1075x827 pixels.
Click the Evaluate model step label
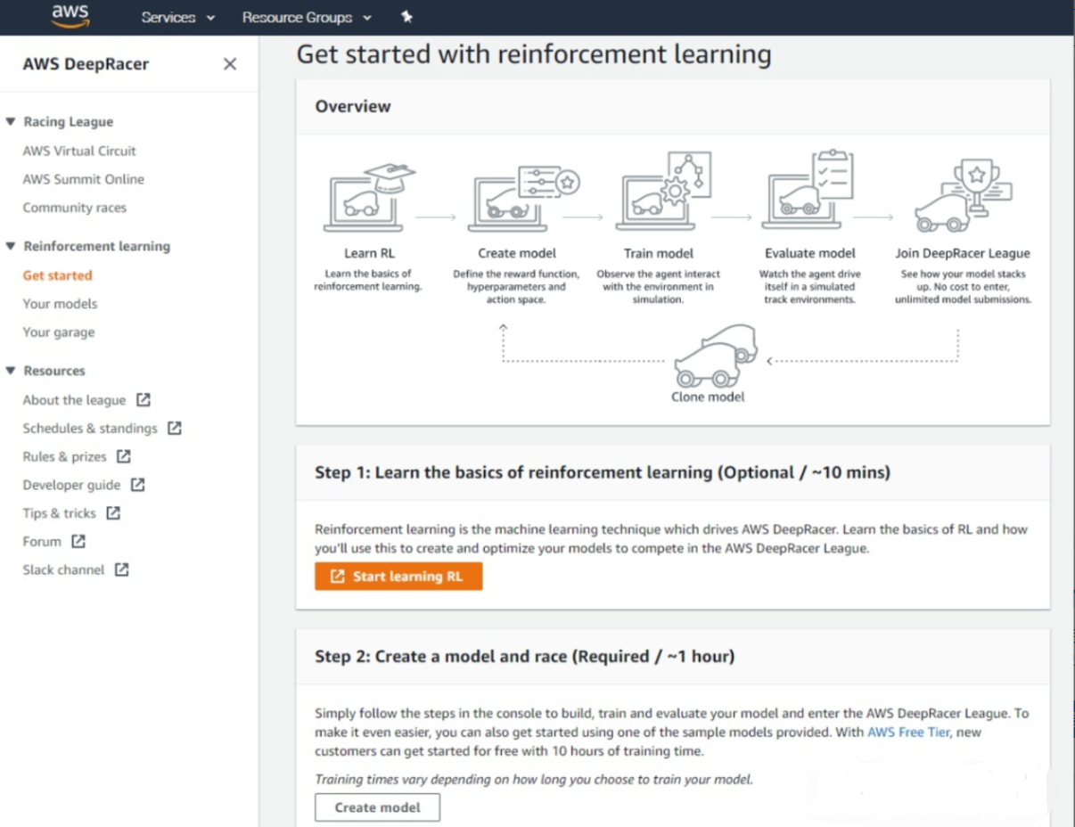coord(809,253)
